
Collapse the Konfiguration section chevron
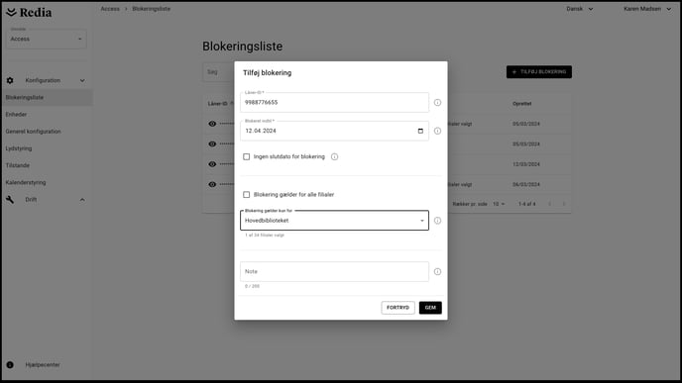(82, 80)
